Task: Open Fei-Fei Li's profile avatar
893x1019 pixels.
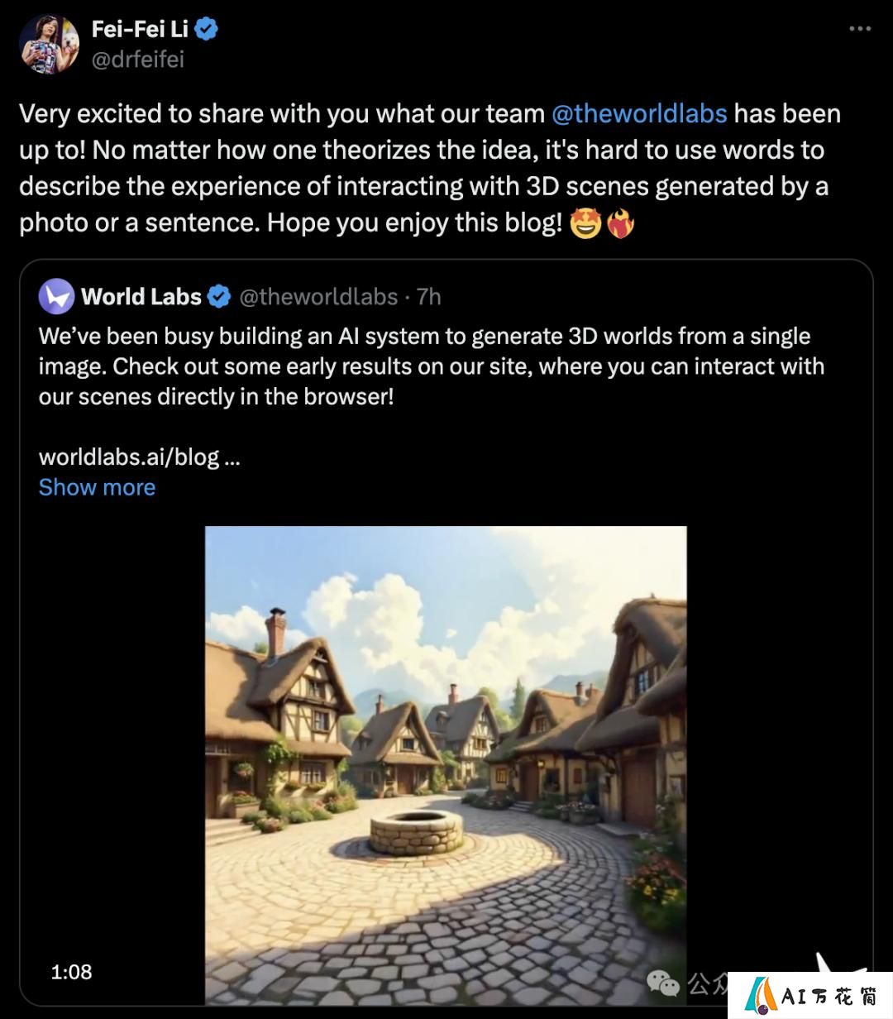Action: pyautogui.click(x=50, y=43)
